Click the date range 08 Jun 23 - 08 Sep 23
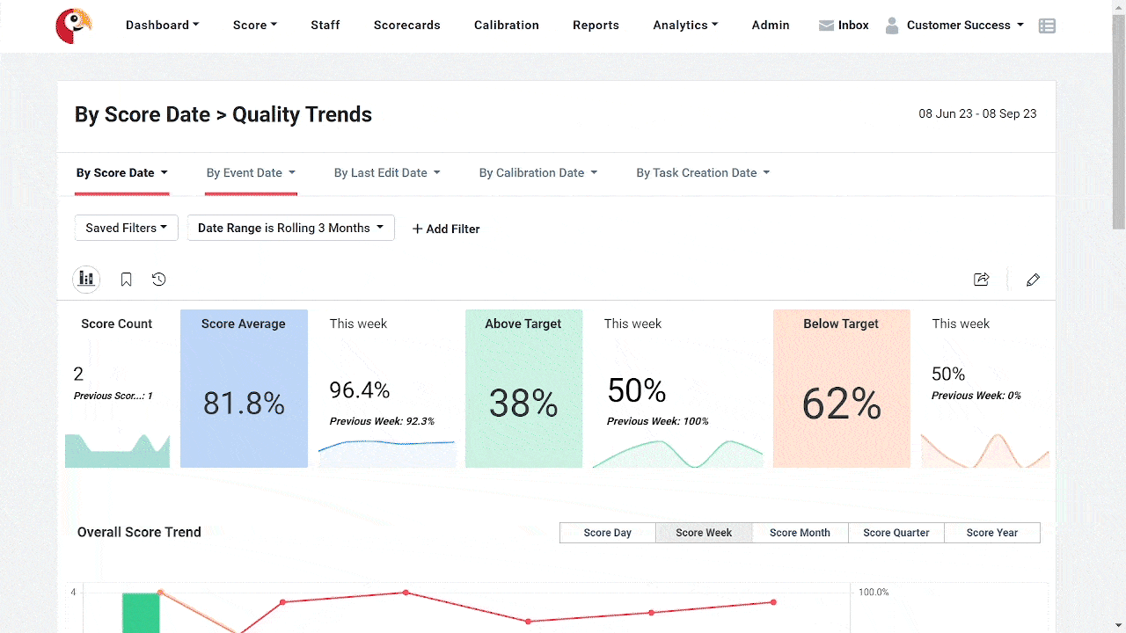Viewport: 1126px width, 633px height. pyautogui.click(x=977, y=114)
